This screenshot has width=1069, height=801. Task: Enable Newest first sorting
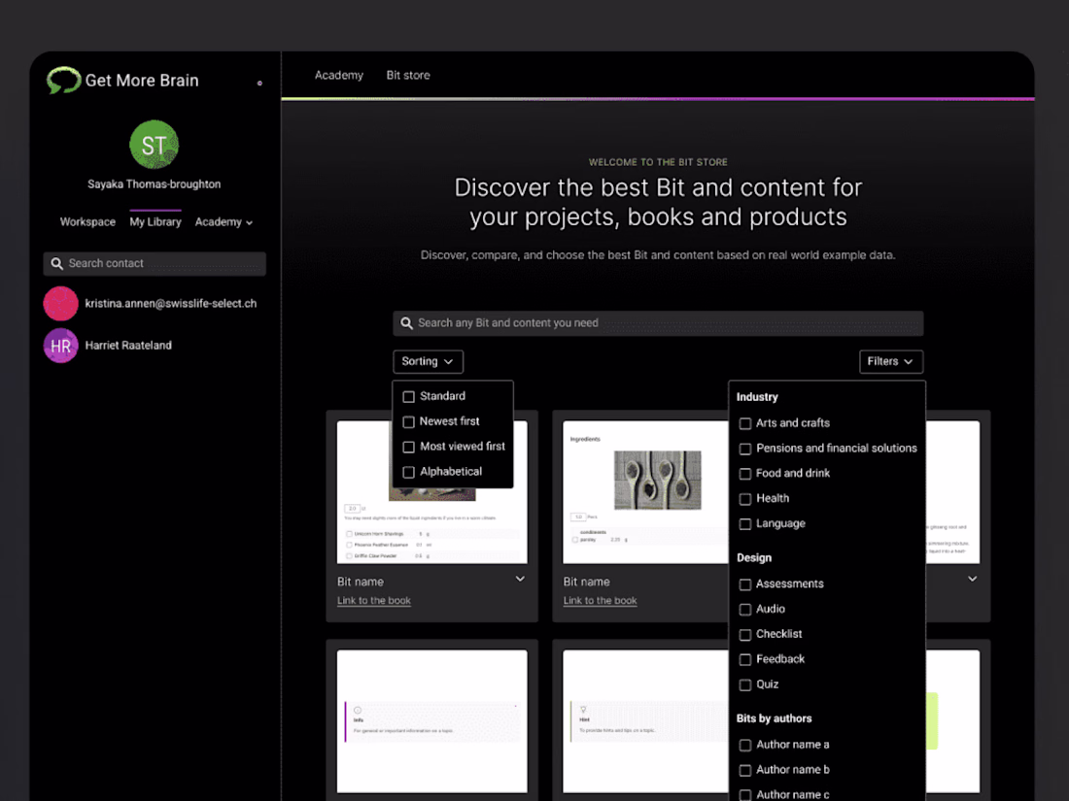pyautogui.click(x=408, y=421)
